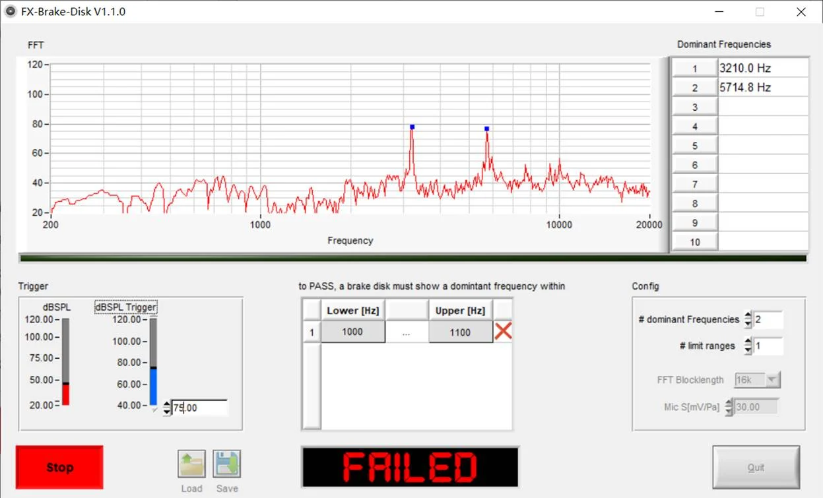
Task: Click the Quit button
Action: [756, 467]
